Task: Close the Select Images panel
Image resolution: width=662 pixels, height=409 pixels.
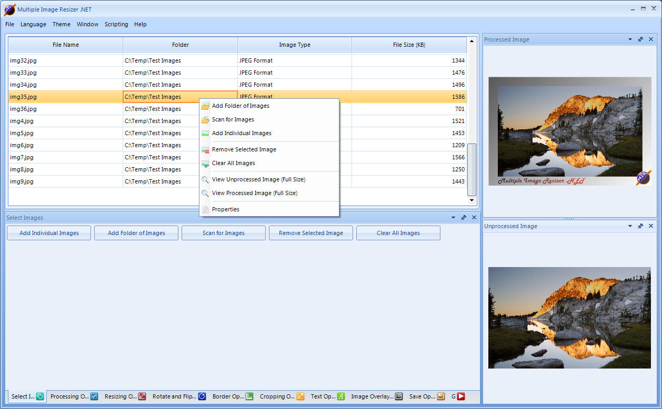Action: point(474,218)
